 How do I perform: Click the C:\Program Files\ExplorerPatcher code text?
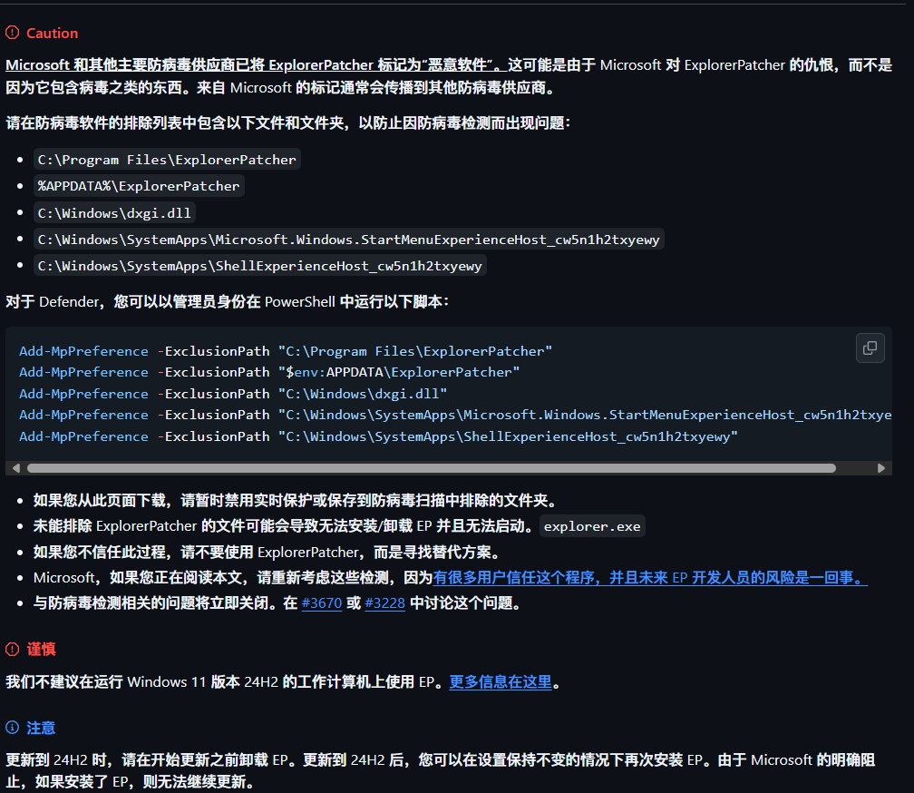coord(167,159)
